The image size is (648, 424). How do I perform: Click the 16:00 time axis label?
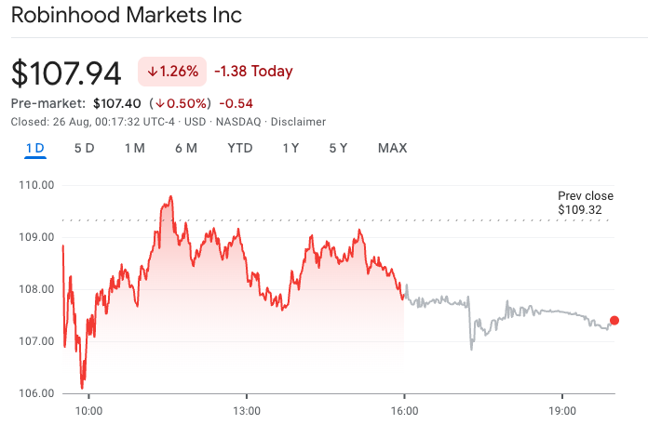point(403,410)
